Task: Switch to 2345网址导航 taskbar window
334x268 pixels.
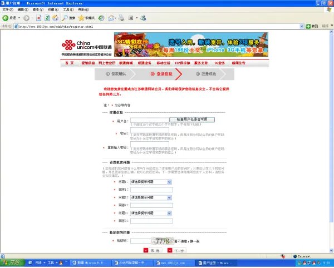Action: (132, 263)
